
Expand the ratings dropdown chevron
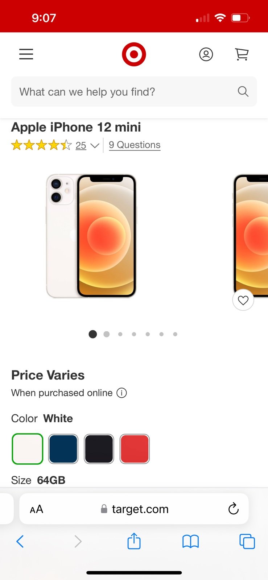pyautogui.click(x=95, y=146)
